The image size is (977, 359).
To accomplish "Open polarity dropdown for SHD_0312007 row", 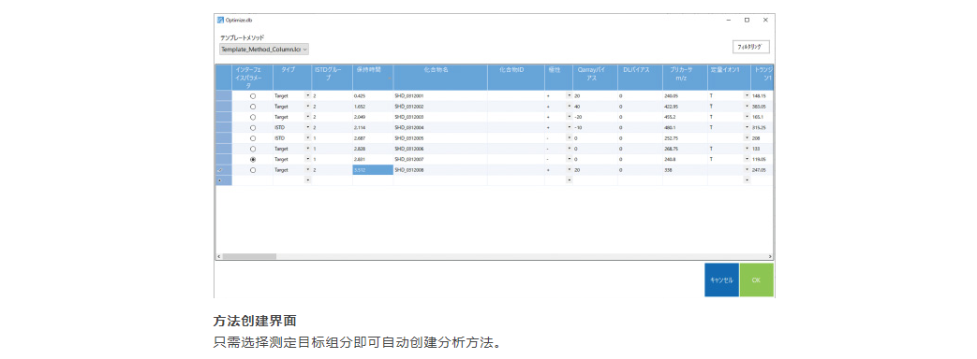I will click(569, 159).
